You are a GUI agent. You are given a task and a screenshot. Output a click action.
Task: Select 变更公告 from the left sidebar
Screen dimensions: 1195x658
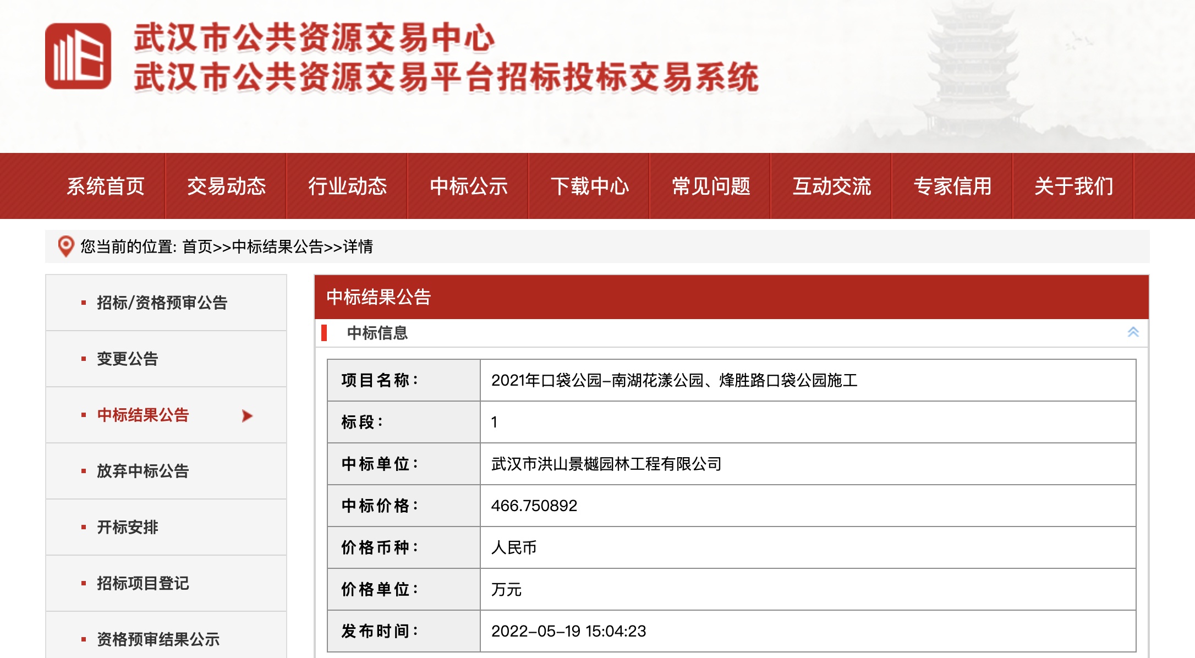(x=127, y=359)
